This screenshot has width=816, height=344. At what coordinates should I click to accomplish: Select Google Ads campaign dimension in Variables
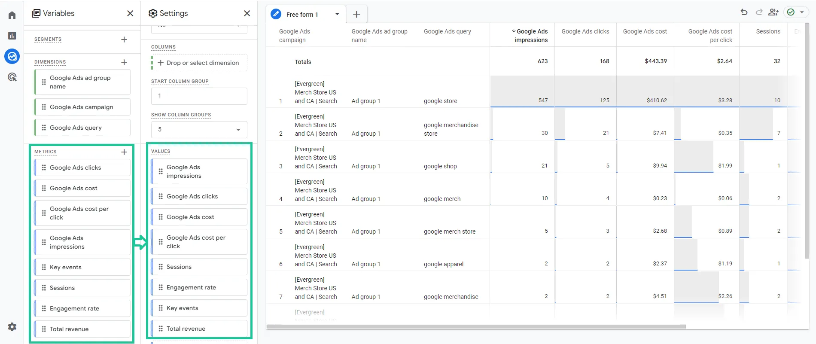coord(82,107)
